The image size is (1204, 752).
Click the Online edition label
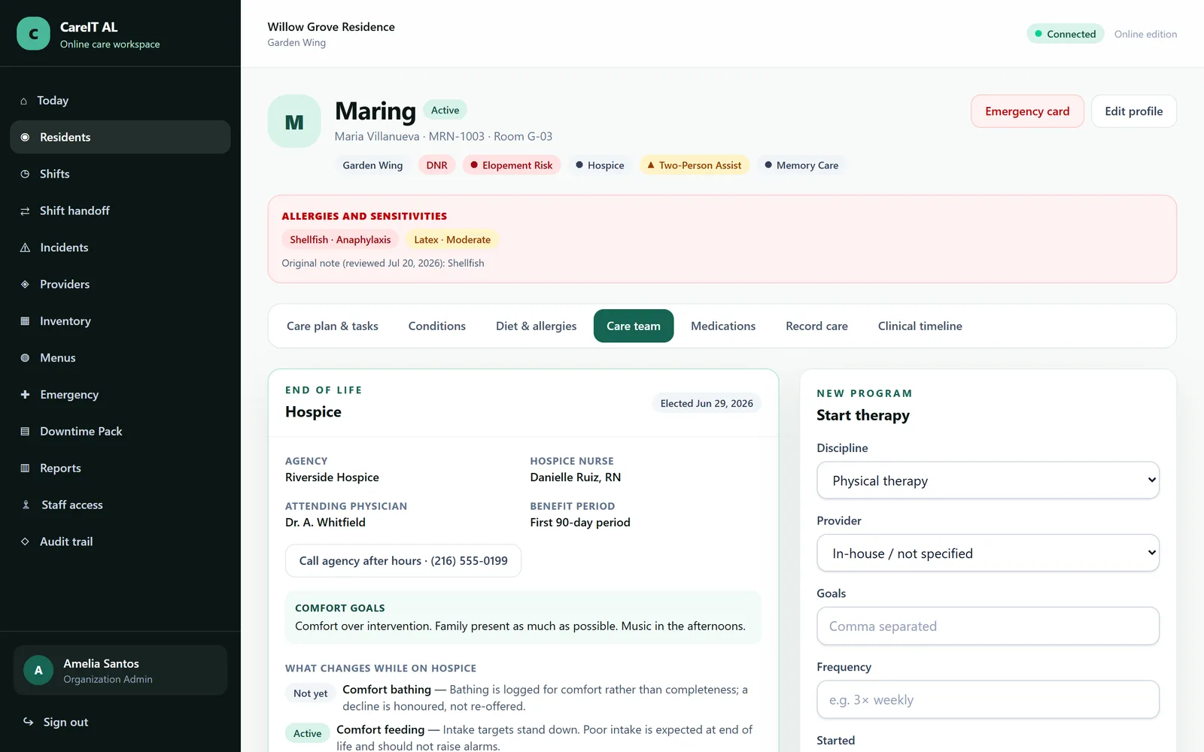coord(1145,34)
